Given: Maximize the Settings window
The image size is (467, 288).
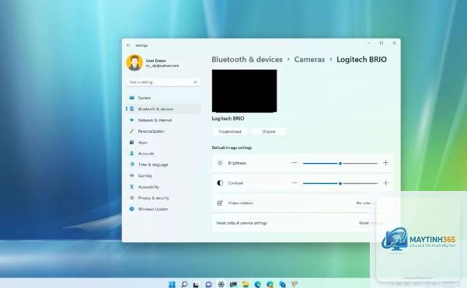Looking at the screenshot, I should coord(382,43).
